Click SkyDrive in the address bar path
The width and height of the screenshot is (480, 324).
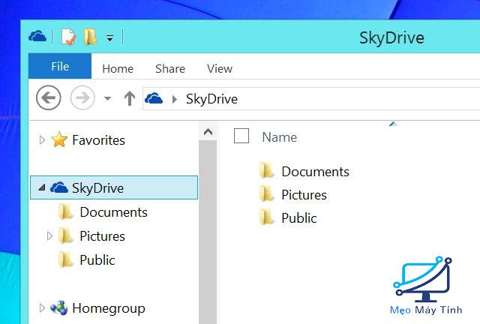pyautogui.click(x=211, y=99)
